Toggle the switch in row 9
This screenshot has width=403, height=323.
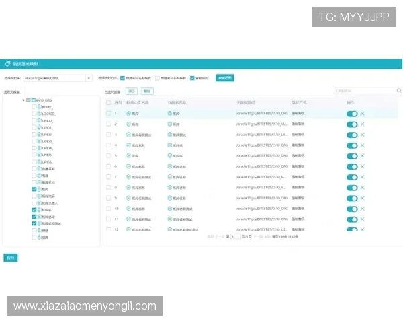click(351, 198)
